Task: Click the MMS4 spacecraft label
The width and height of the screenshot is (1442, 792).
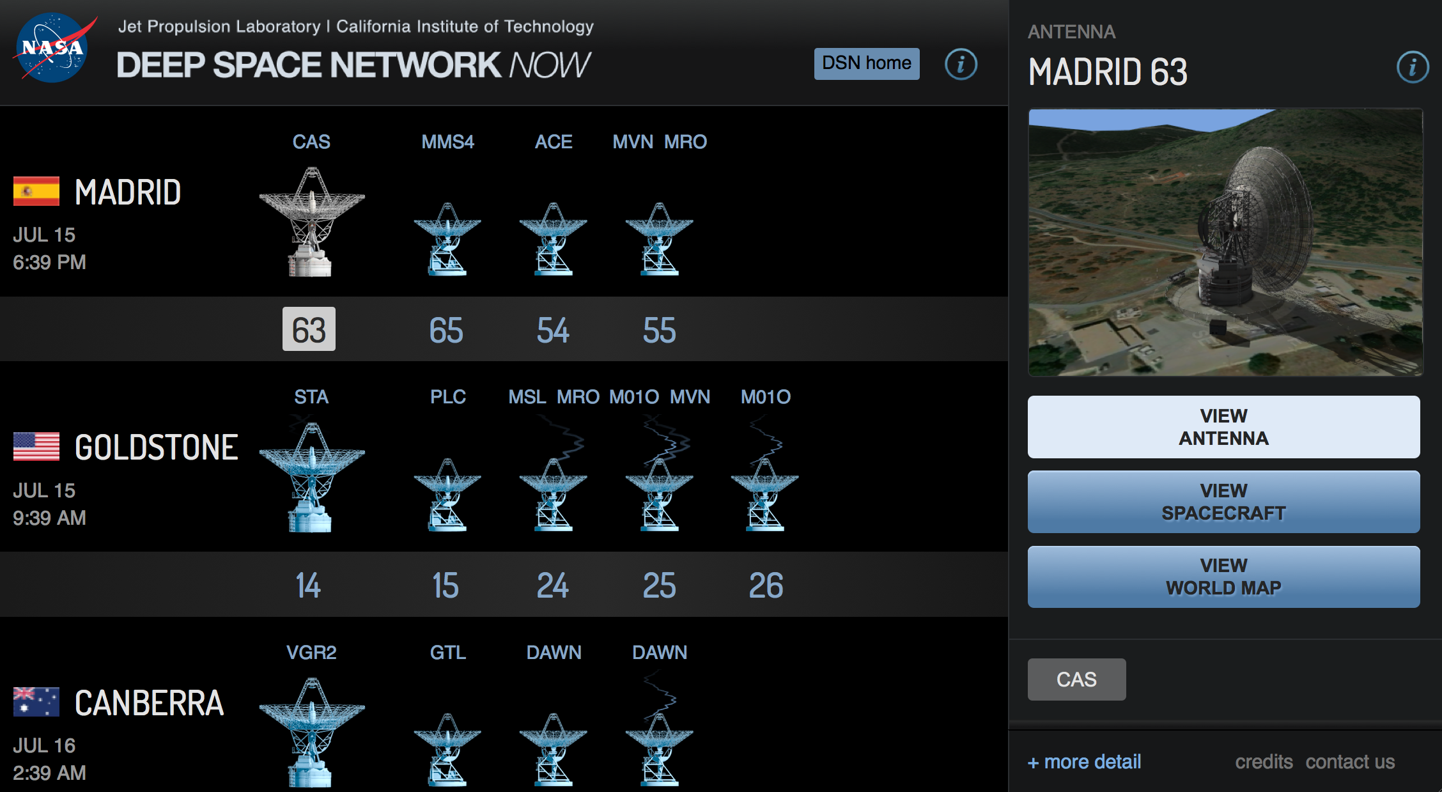Action: point(447,141)
